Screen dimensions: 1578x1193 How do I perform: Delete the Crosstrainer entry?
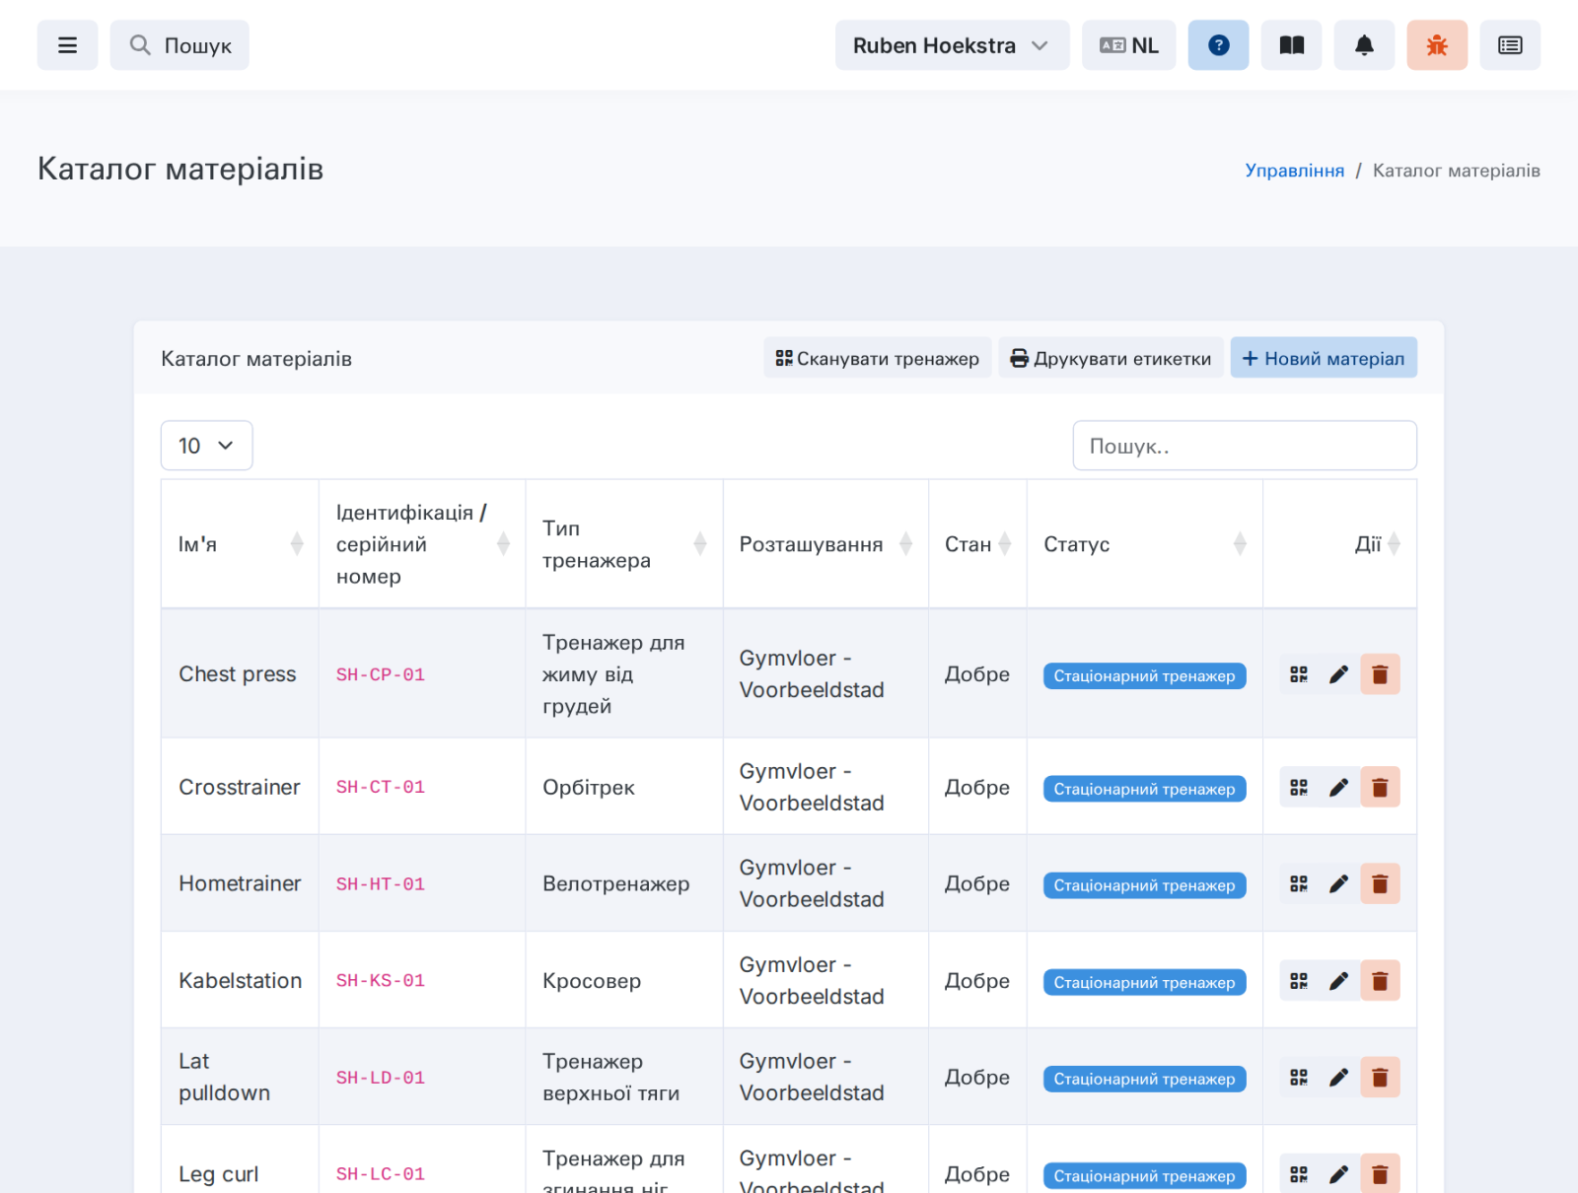(1380, 787)
